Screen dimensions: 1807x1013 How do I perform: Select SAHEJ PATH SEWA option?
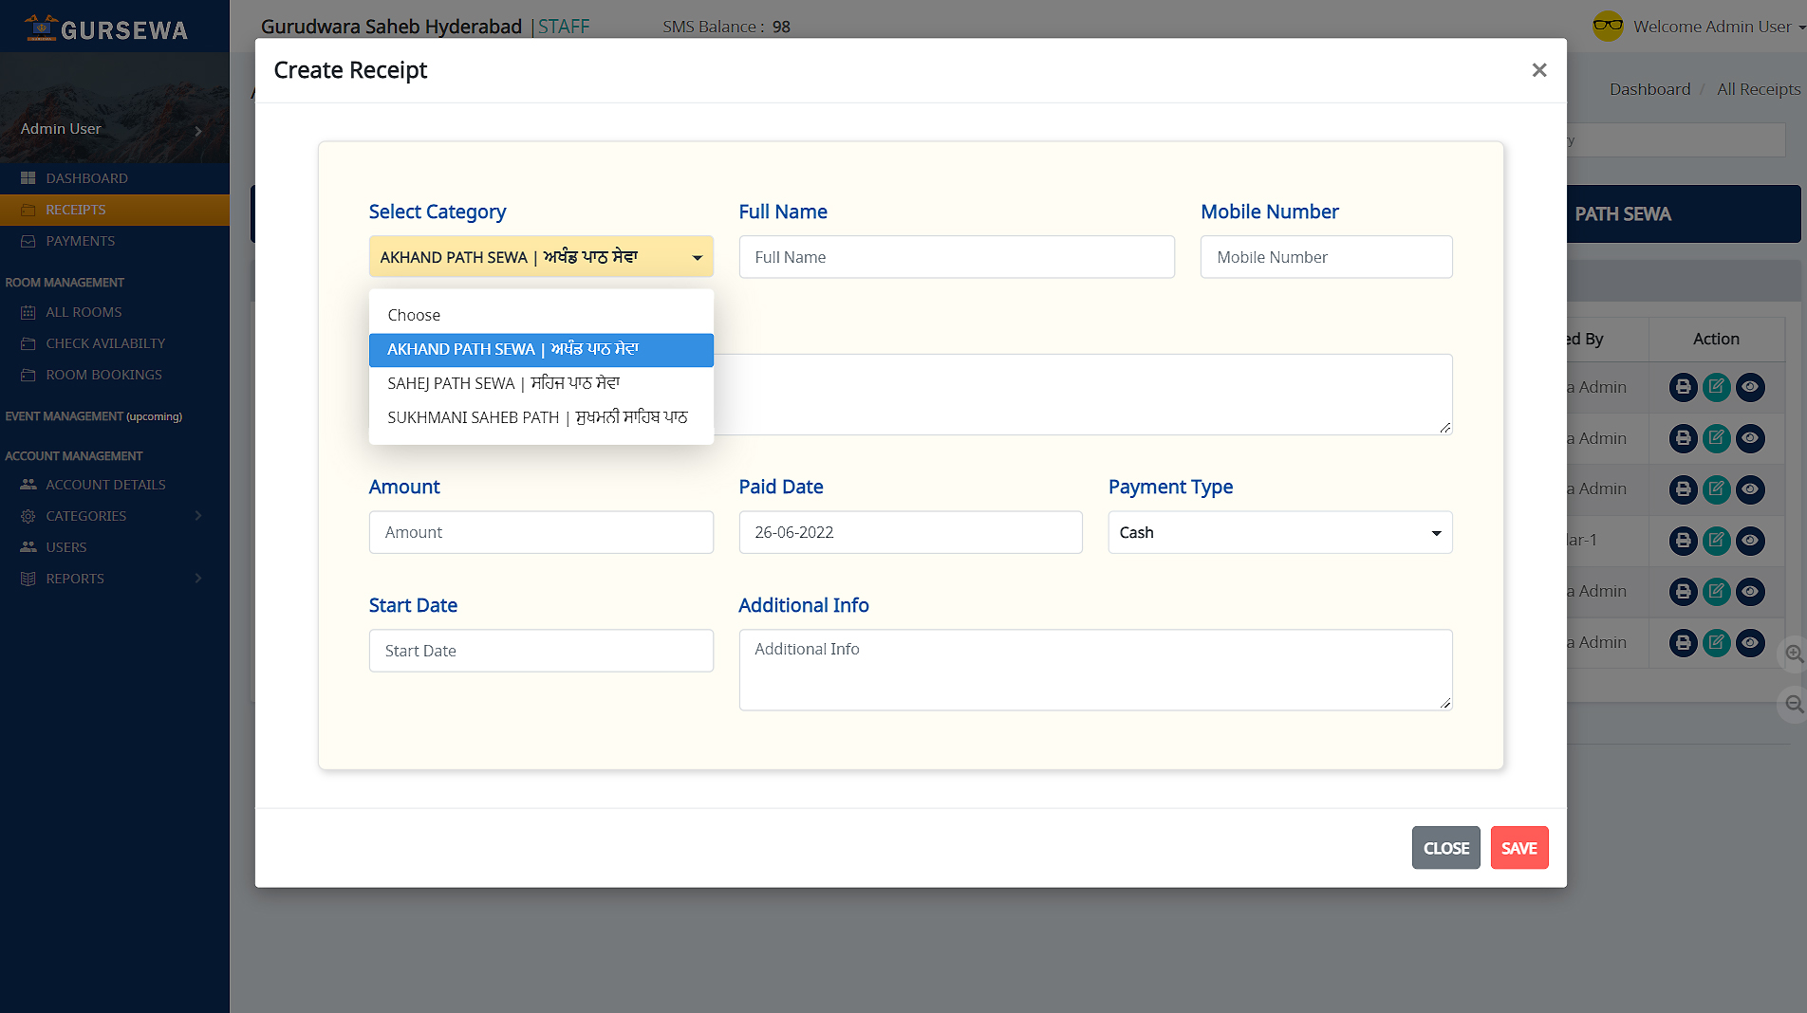pyautogui.click(x=503, y=383)
